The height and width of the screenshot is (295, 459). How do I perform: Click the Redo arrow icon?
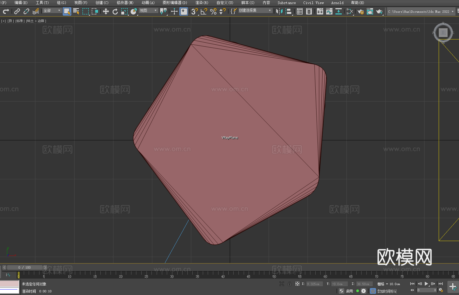click(x=6, y=11)
